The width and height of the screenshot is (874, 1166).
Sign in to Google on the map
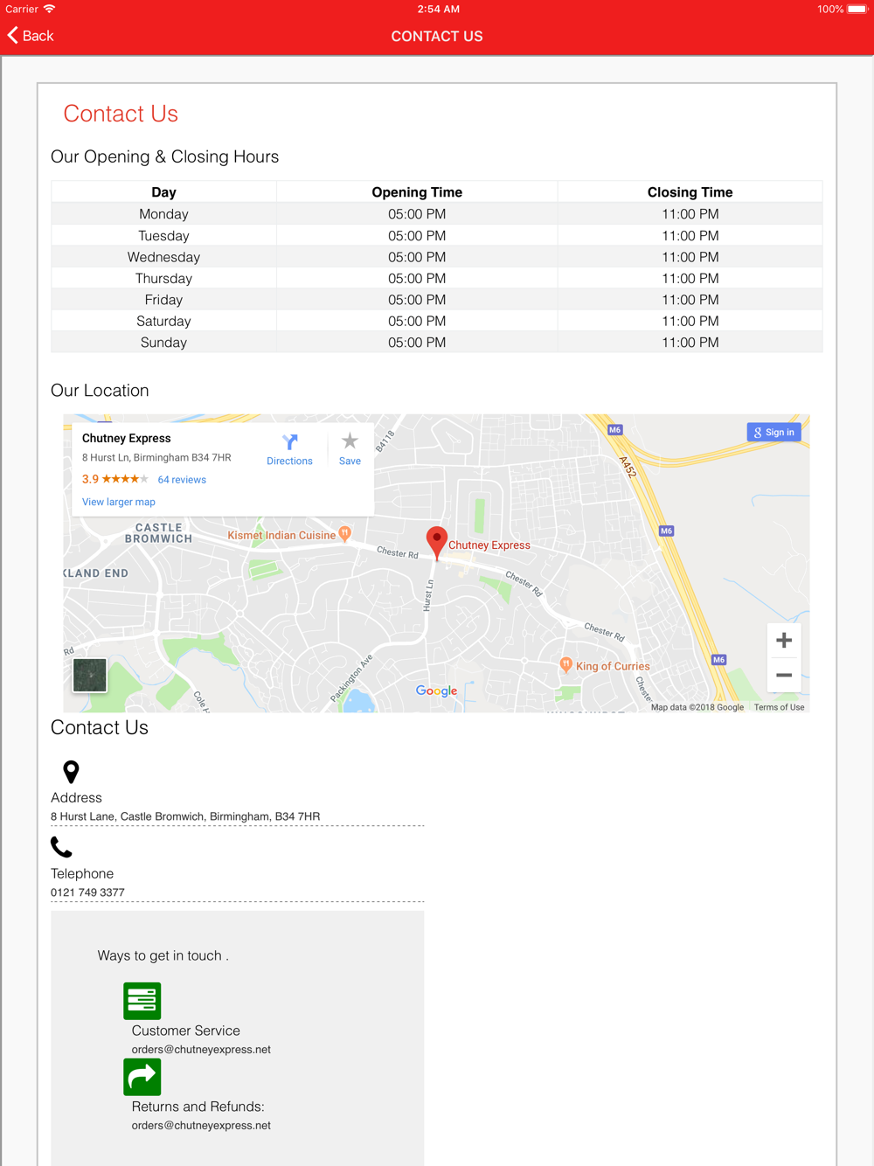point(774,432)
